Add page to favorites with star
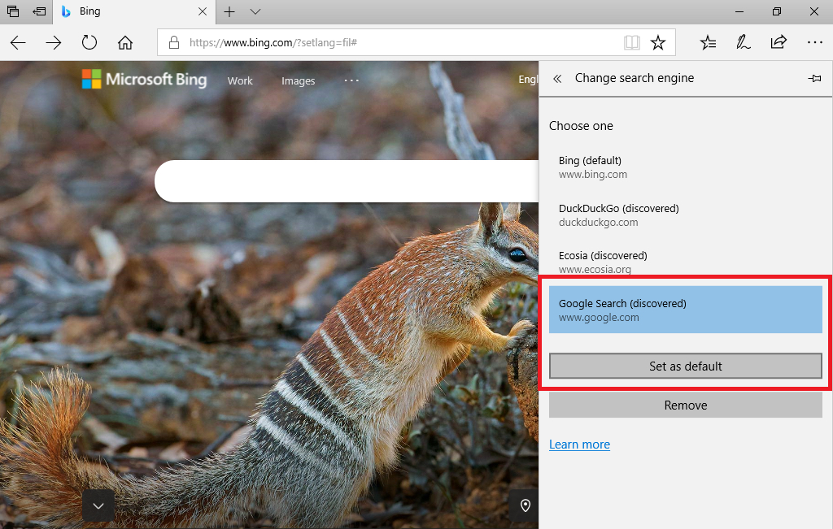 point(658,43)
